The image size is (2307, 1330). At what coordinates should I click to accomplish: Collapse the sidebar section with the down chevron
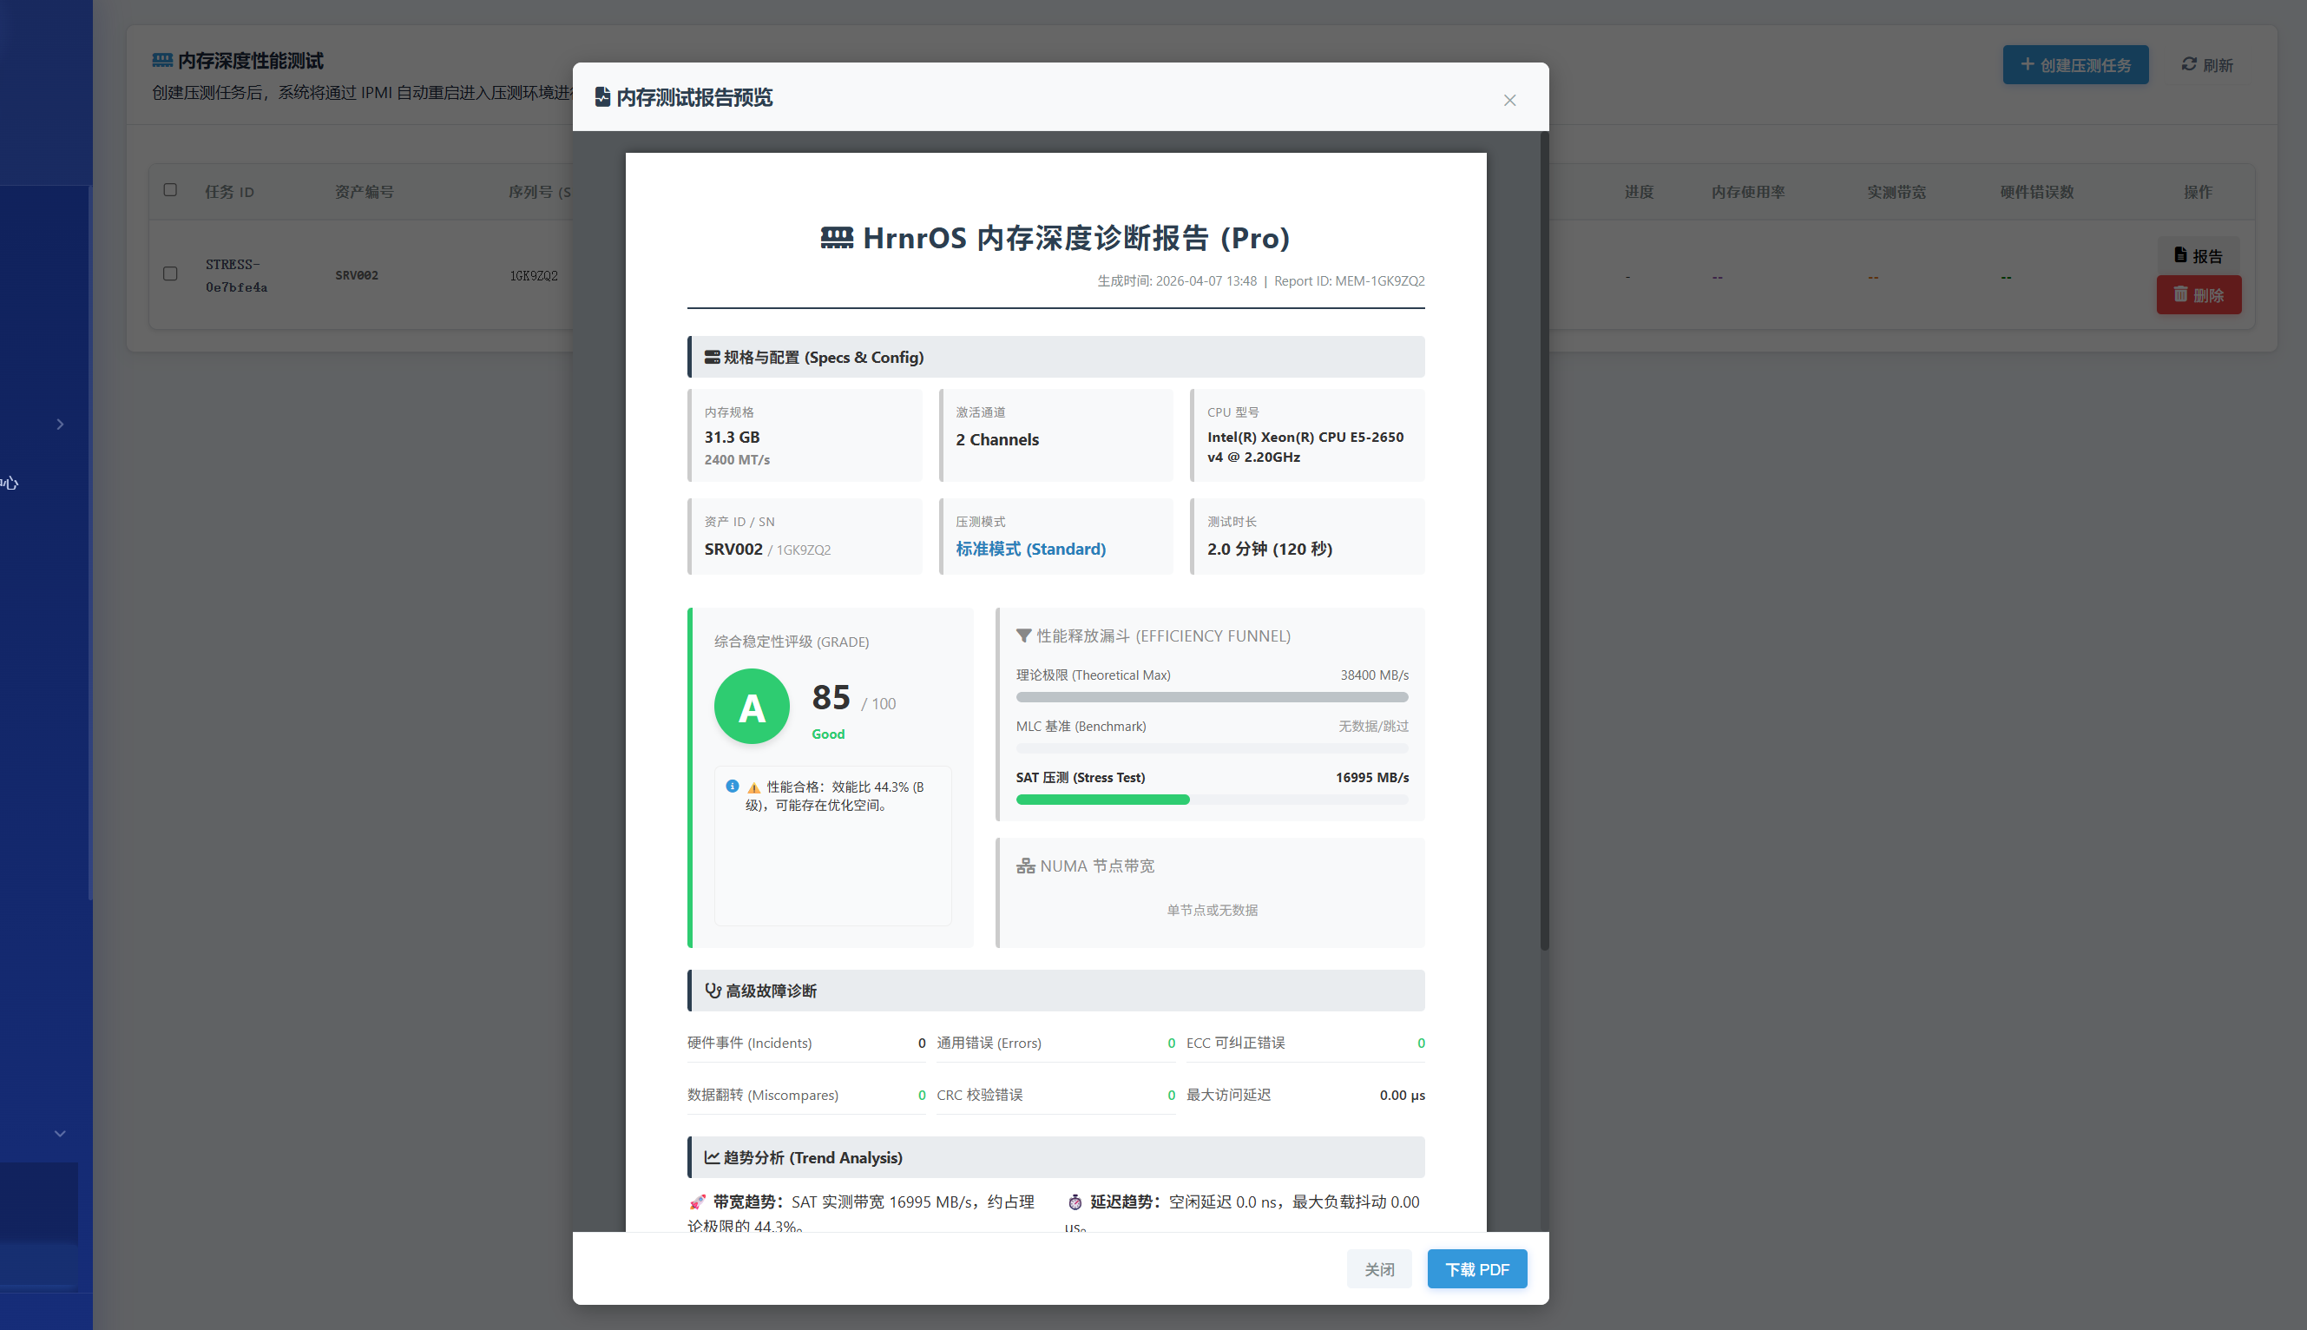point(60,1134)
